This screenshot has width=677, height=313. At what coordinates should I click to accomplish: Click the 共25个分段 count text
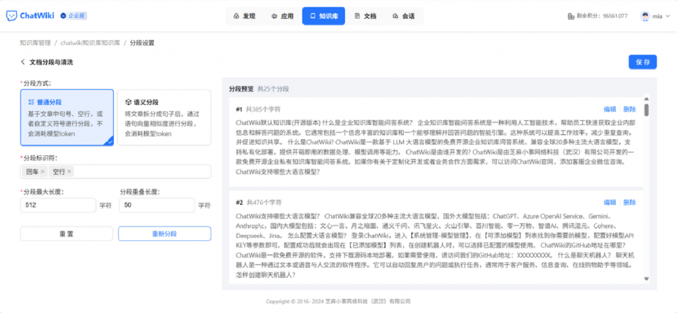[273, 88]
